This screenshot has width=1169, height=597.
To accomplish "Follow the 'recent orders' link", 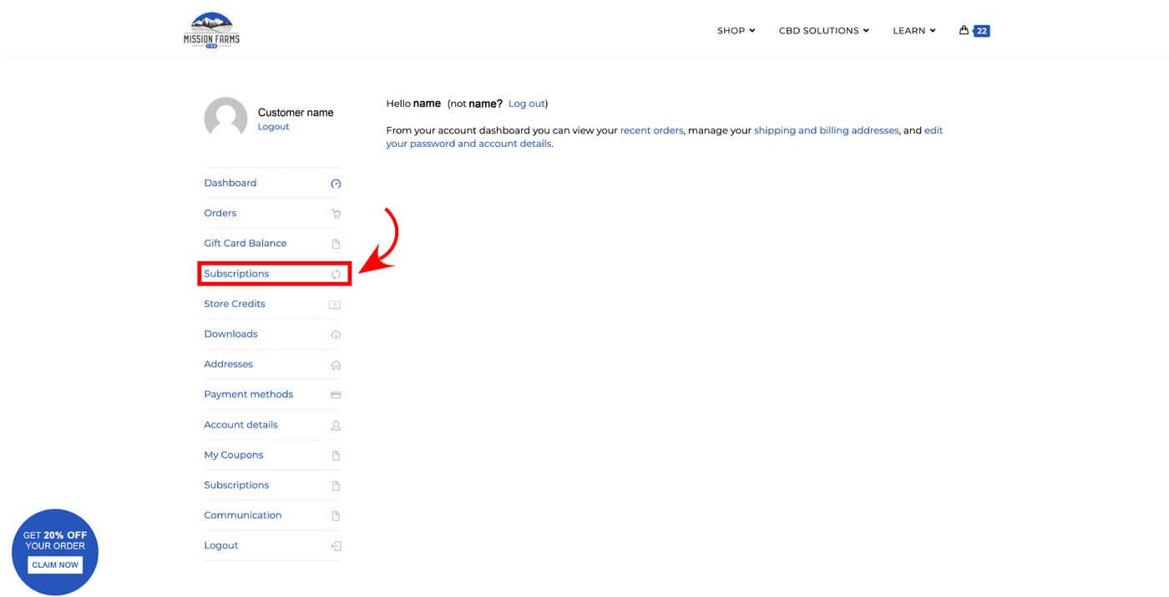I will tap(651, 131).
